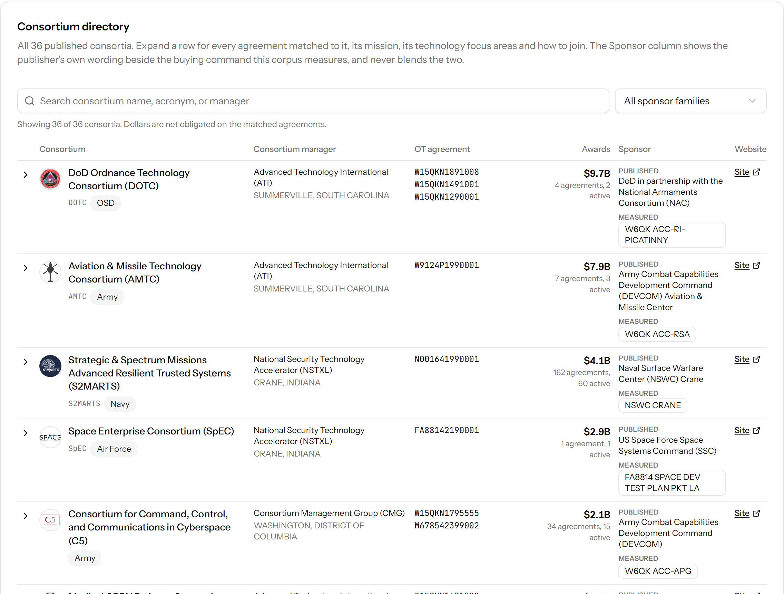Click the FA8814 SPACE DEV TEST badge
784x594 pixels.
click(x=672, y=483)
